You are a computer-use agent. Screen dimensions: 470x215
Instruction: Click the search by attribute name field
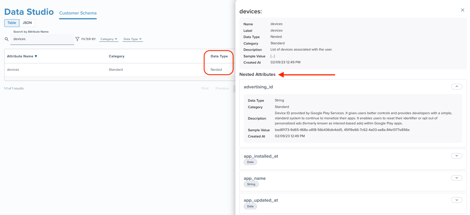click(42, 39)
